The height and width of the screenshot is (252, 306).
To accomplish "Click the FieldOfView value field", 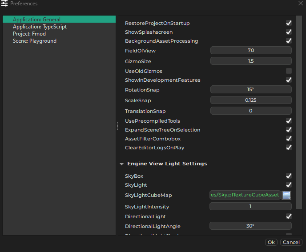I will 250,51.
